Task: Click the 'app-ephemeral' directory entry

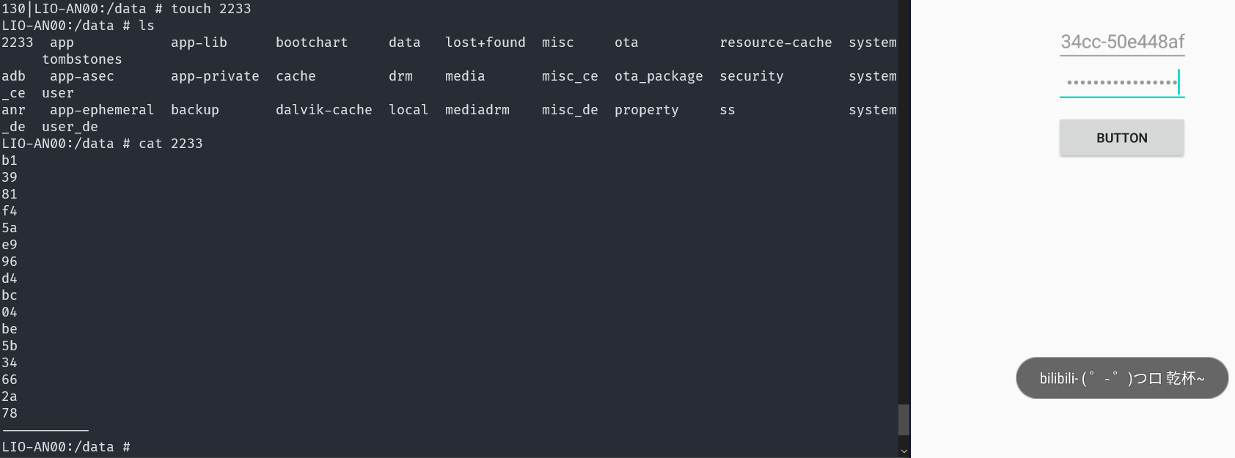Action: click(x=102, y=110)
